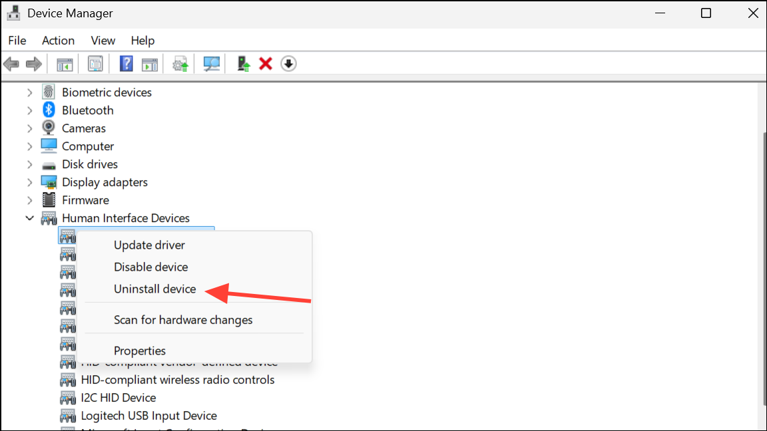Click Scan for hardware changes toolbar icon
Viewport: 767px width, 431px height.
pos(212,64)
